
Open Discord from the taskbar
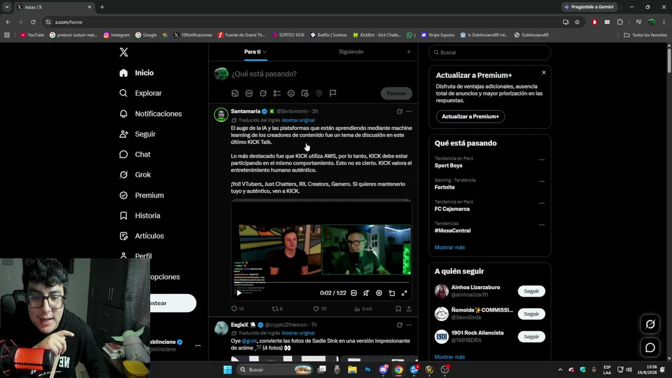pos(384,370)
